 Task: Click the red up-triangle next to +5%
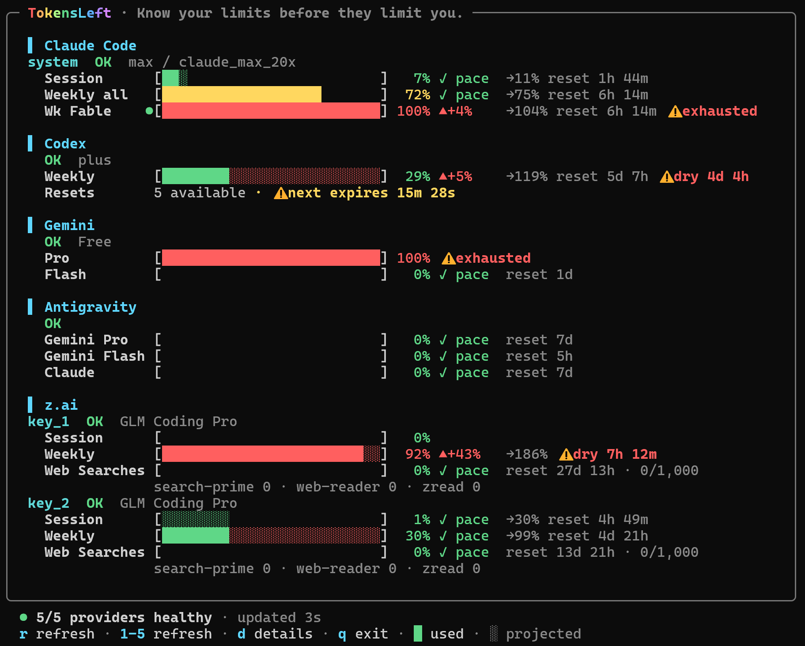pos(443,176)
